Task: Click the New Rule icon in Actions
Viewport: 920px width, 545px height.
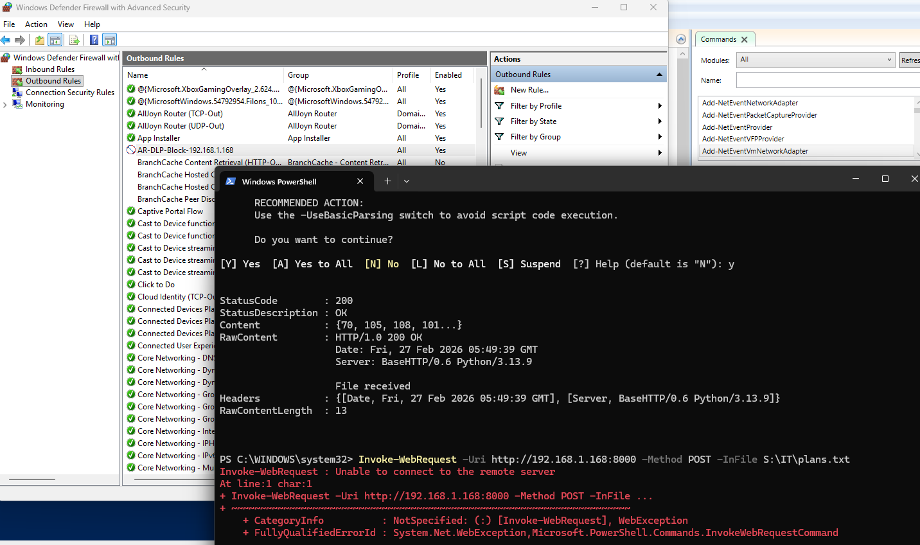Action: coord(499,90)
